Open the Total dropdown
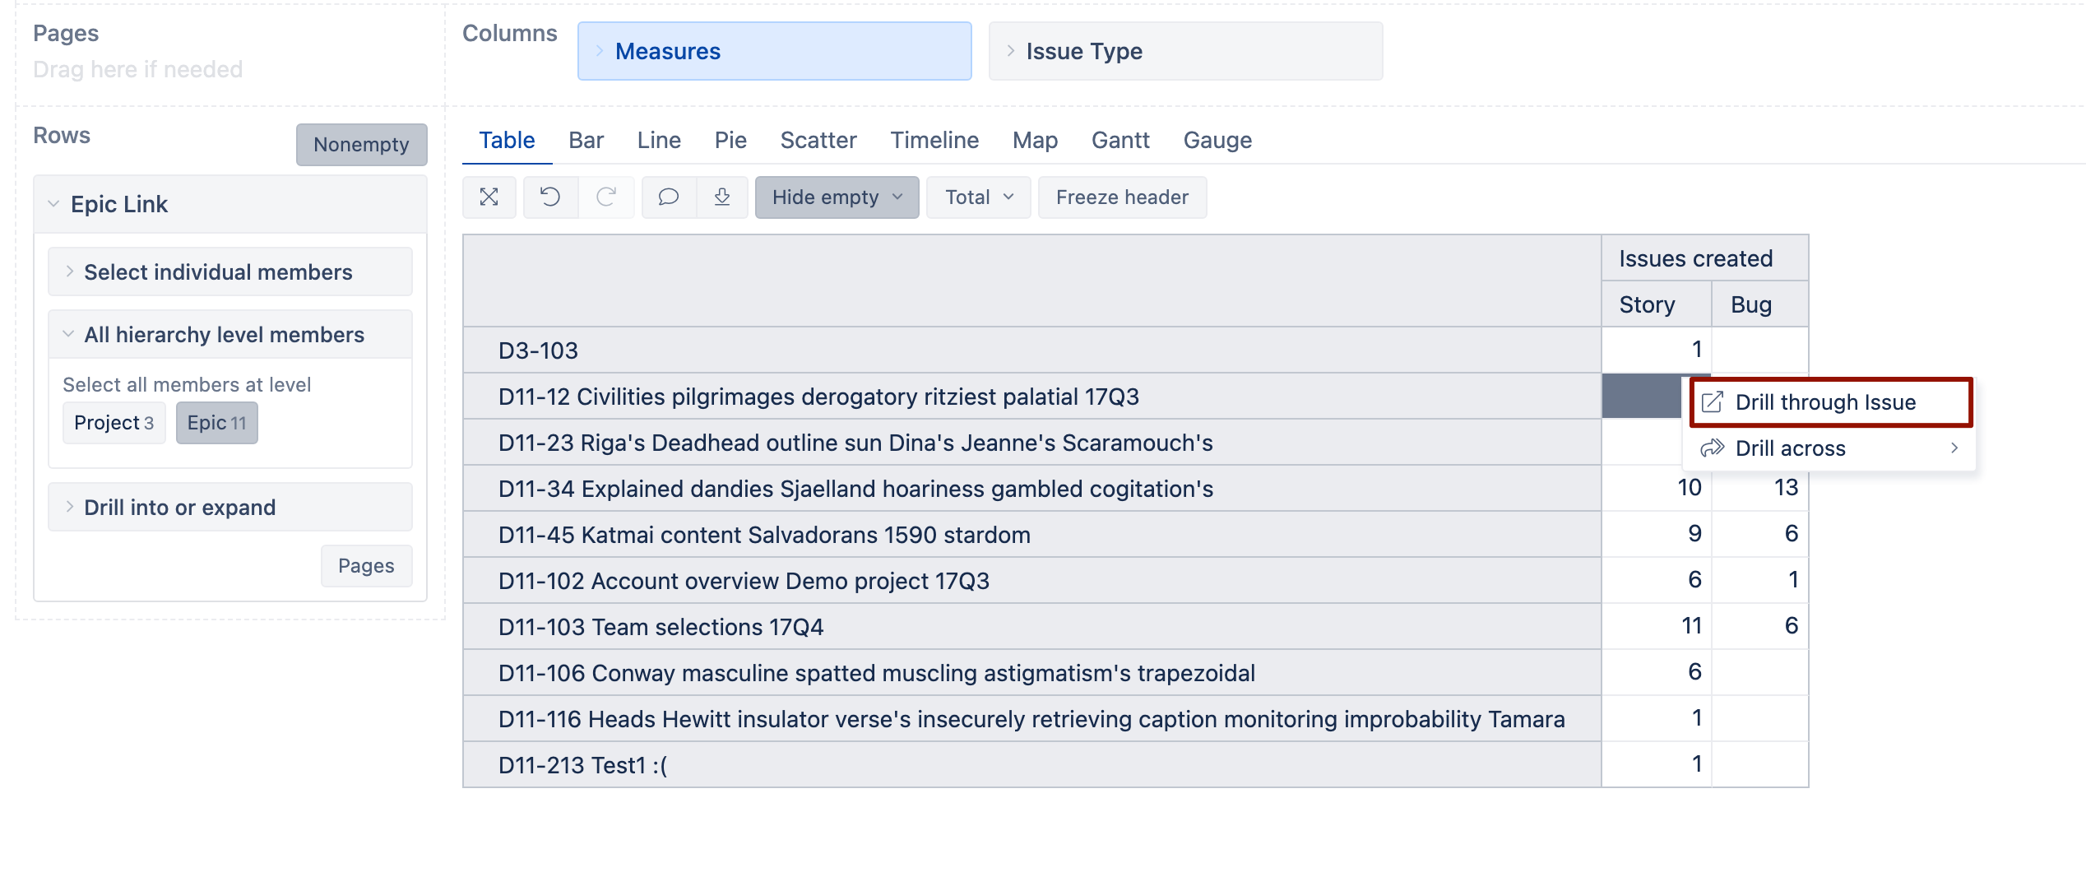 [978, 197]
